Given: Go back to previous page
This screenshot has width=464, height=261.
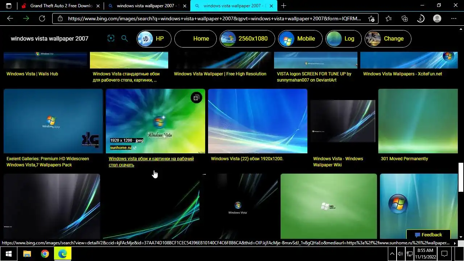Looking at the screenshot, I should 10,18.
